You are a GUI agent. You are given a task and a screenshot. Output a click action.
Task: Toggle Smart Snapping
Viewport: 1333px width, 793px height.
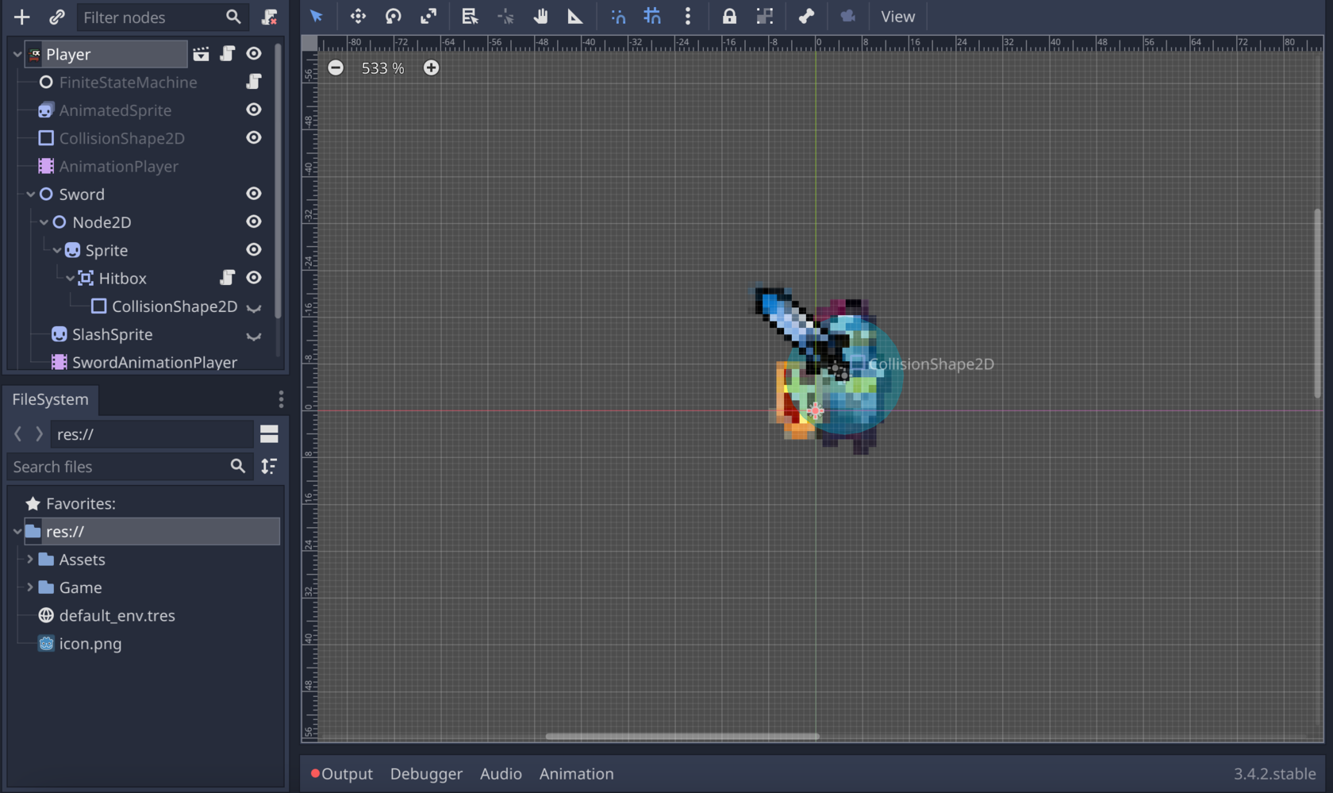[617, 16]
